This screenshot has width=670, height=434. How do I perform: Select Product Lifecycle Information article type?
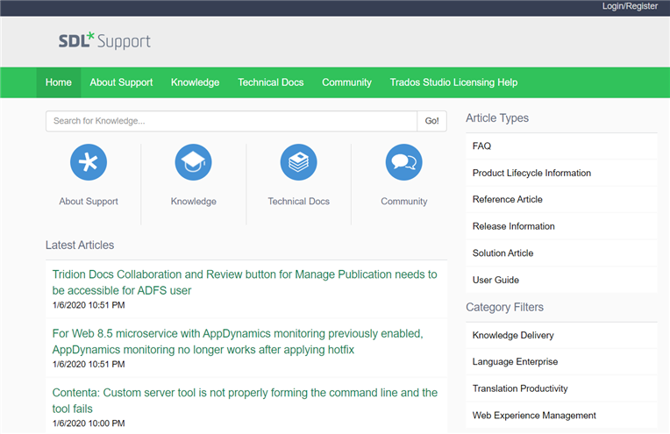pos(561,173)
